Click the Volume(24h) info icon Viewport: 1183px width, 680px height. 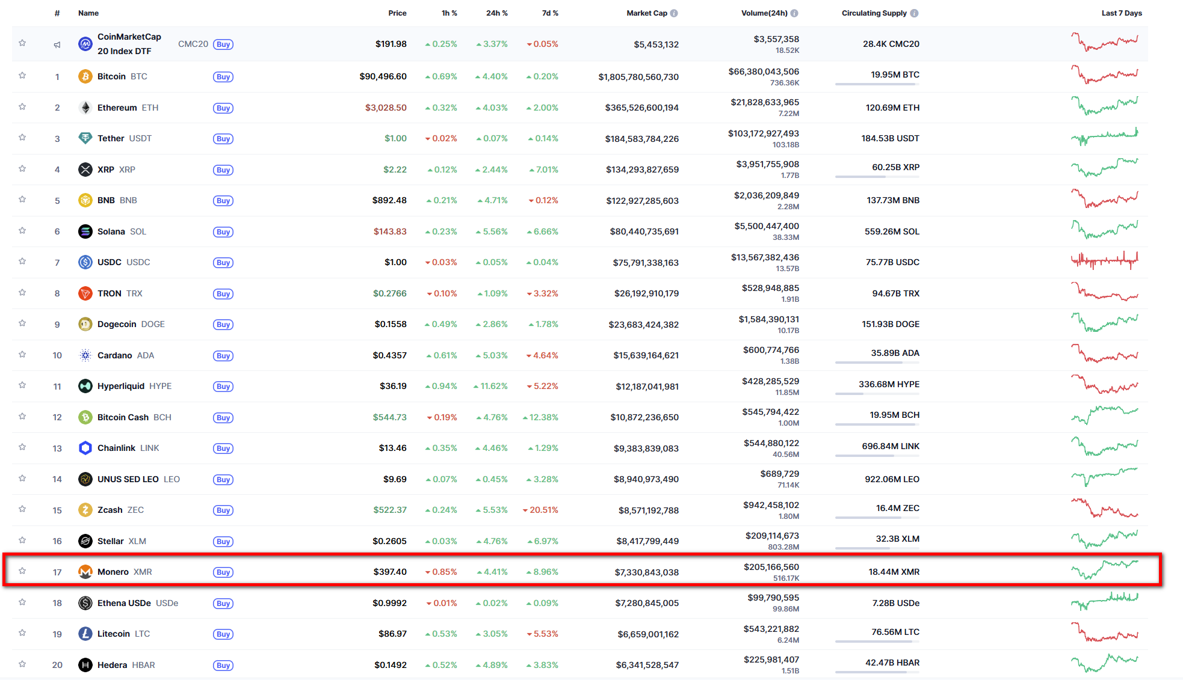click(794, 13)
